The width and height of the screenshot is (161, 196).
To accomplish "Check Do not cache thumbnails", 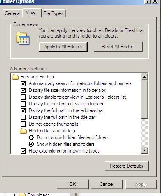I will [x=23, y=124].
